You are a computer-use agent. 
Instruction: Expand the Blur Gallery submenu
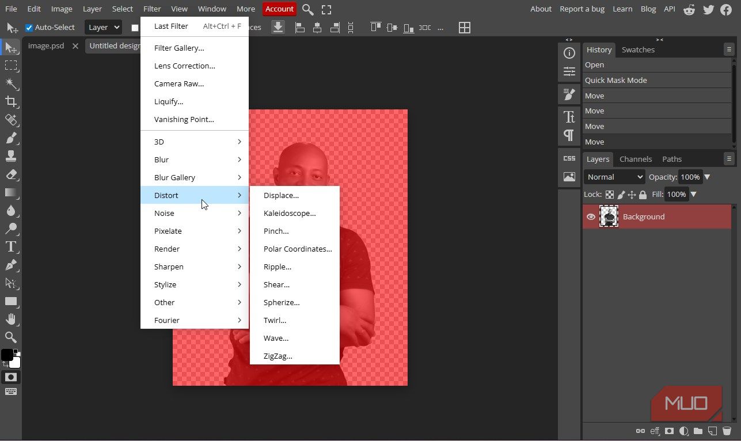(x=195, y=177)
